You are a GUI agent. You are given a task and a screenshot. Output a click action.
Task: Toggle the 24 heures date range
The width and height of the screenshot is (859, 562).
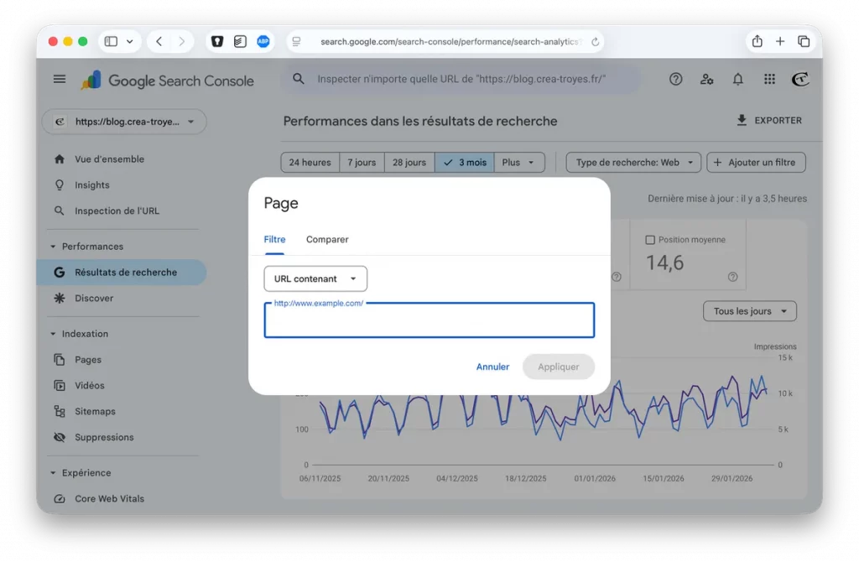tap(309, 162)
